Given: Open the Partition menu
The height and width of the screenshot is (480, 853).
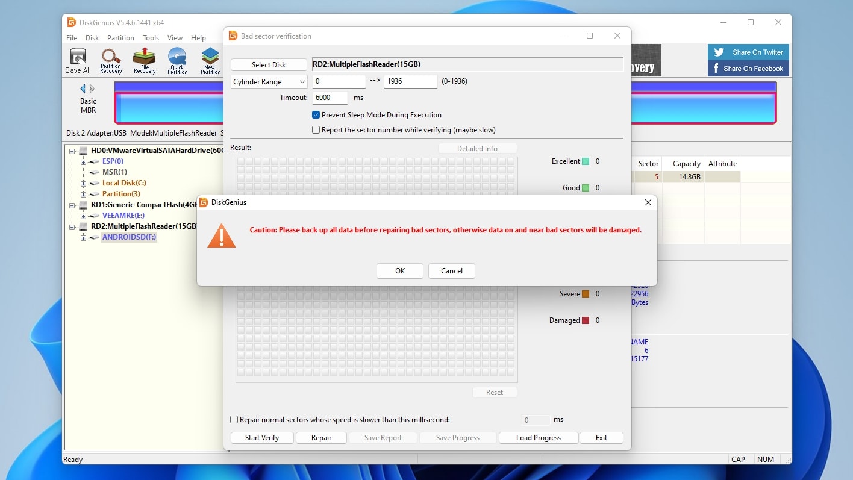Looking at the screenshot, I should pyautogui.click(x=120, y=37).
